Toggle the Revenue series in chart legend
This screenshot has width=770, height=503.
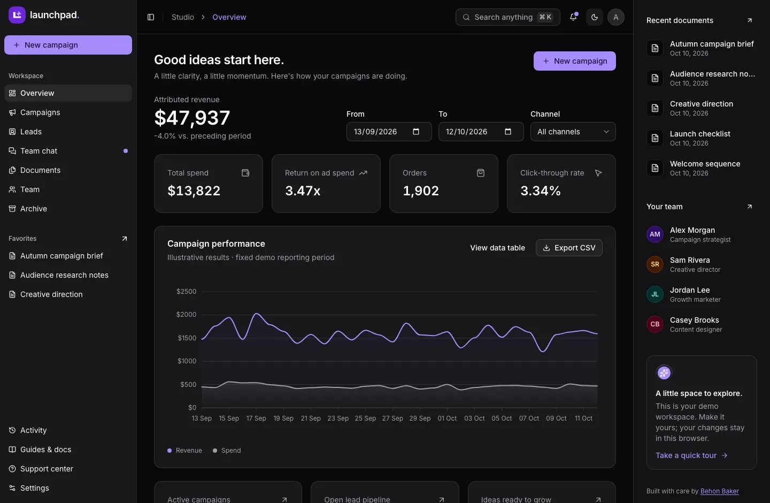[184, 451]
